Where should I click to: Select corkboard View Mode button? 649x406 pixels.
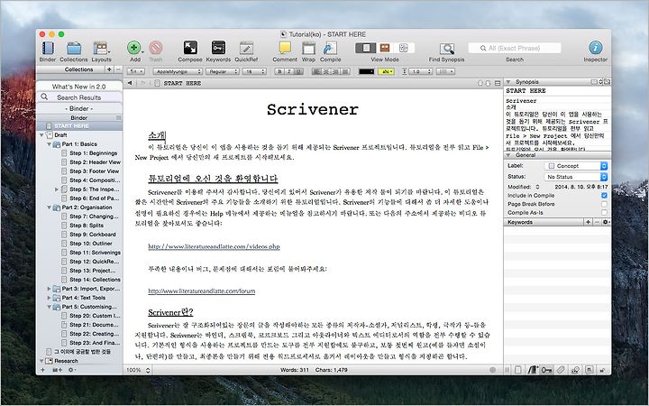385,48
